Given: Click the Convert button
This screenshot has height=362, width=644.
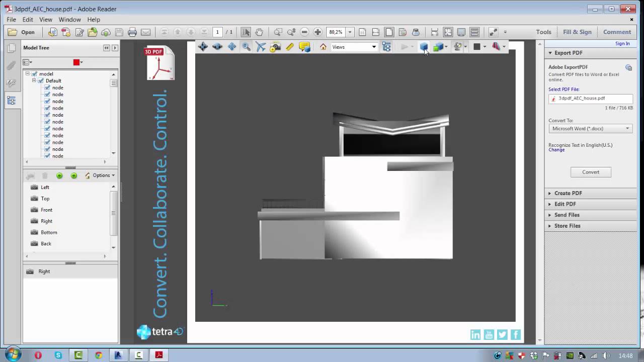Looking at the screenshot, I should [x=591, y=172].
